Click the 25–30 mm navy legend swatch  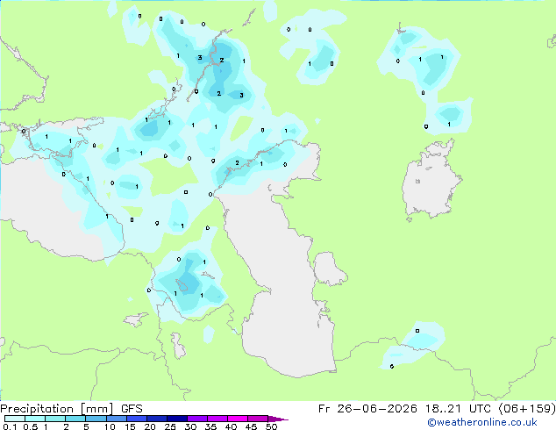pyautogui.click(x=177, y=419)
